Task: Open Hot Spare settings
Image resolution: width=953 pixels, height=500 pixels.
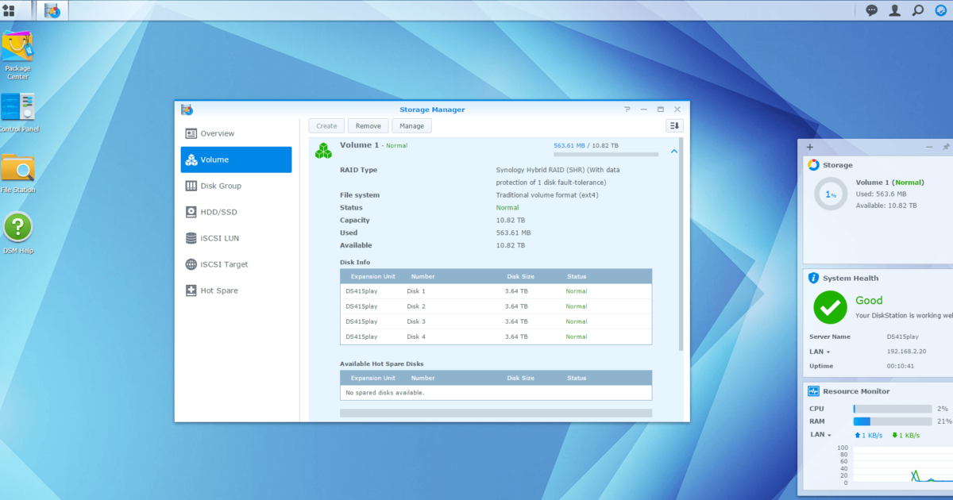Action: tap(220, 290)
